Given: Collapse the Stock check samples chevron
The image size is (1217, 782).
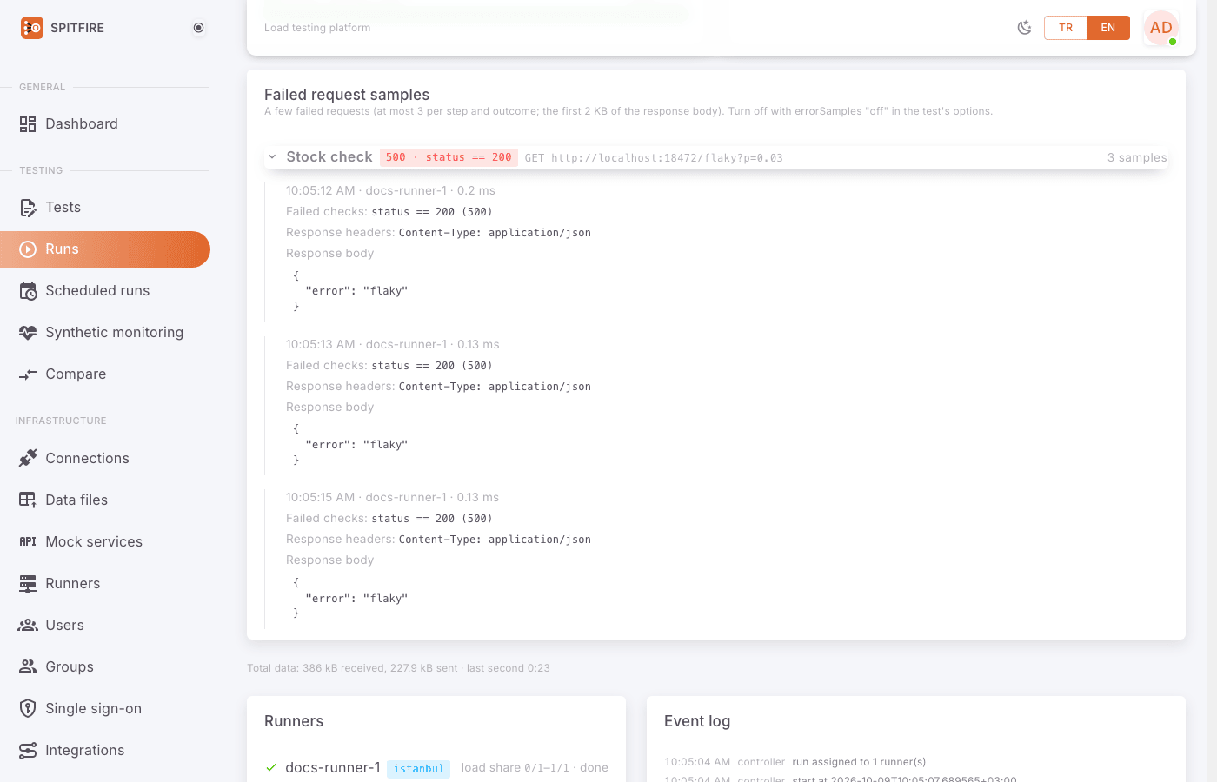Looking at the screenshot, I should point(272,157).
